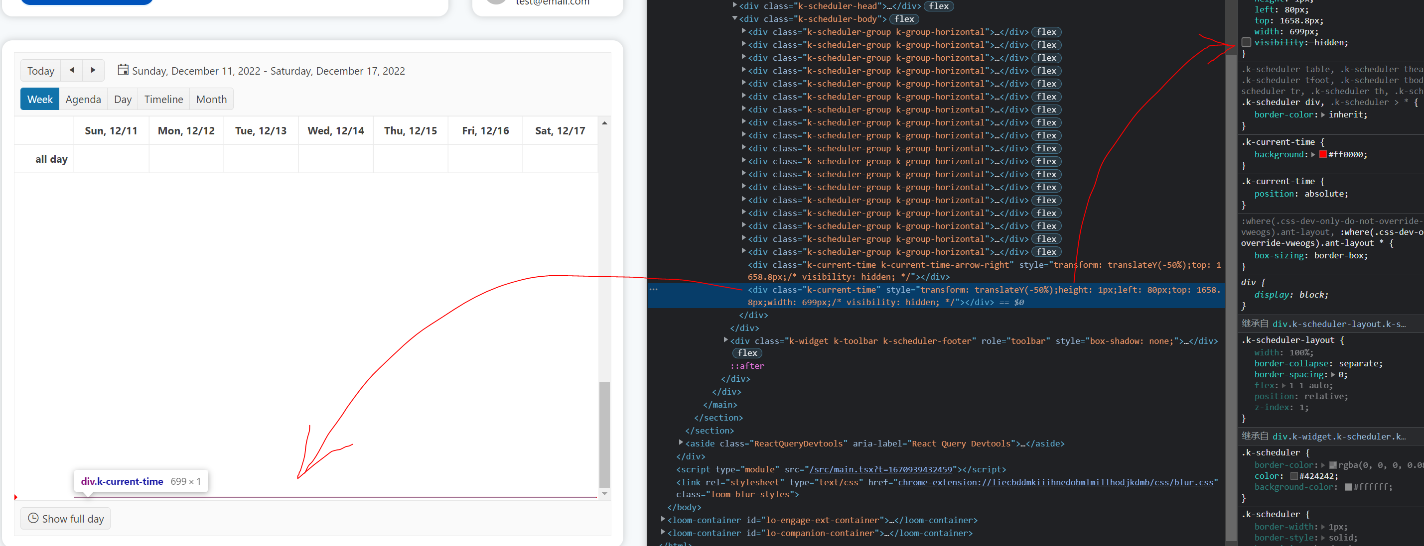Expand the k-scheduler-head div node
1424x546 pixels.
(734, 5)
